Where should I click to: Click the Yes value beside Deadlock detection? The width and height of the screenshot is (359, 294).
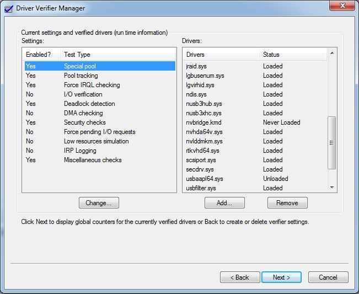[x=31, y=104]
